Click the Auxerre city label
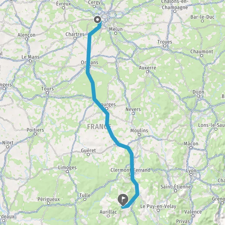 click(147, 68)
